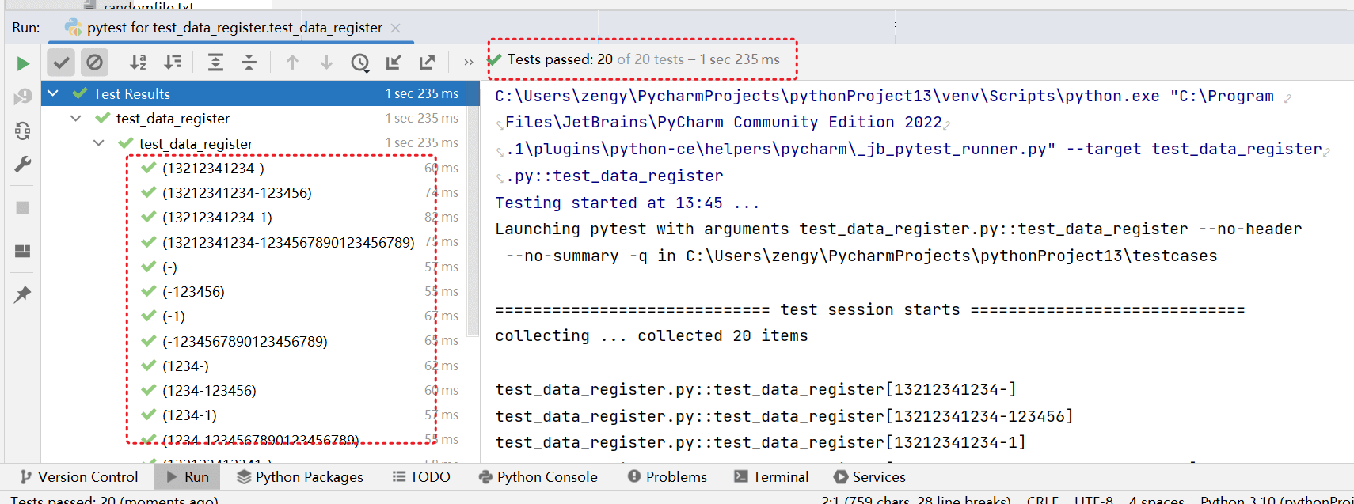Screen dimensions: 1354x504
Task: Click 'Testing started at 13:45' console line
Action: coord(627,203)
